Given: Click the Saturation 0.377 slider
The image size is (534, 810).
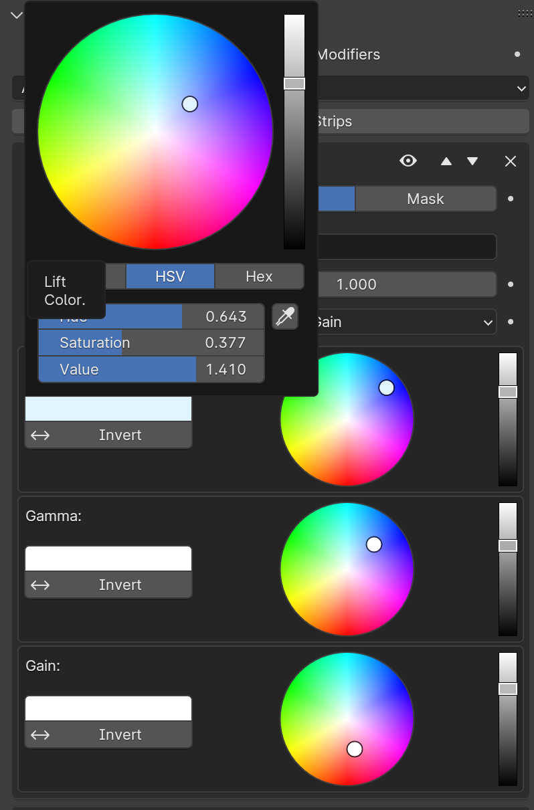Looking at the screenshot, I should (151, 343).
